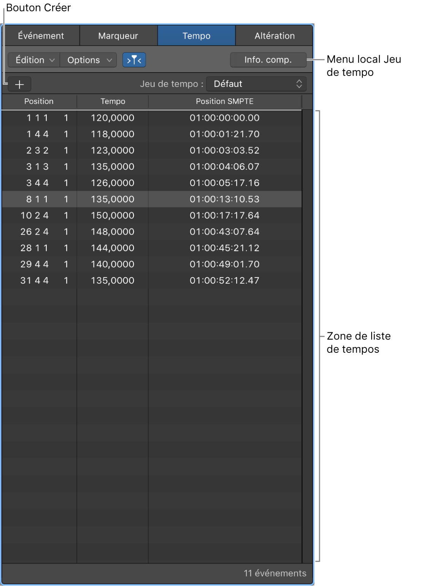Screen dimensions: 448x586
Task: Click the 11 événements status text
Action: pyautogui.click(x=275, y=573)
